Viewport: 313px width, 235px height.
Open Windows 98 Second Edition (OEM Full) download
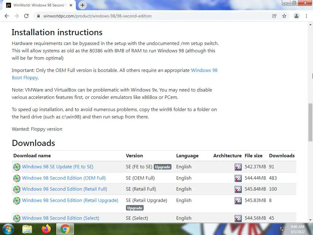point(64,178)
